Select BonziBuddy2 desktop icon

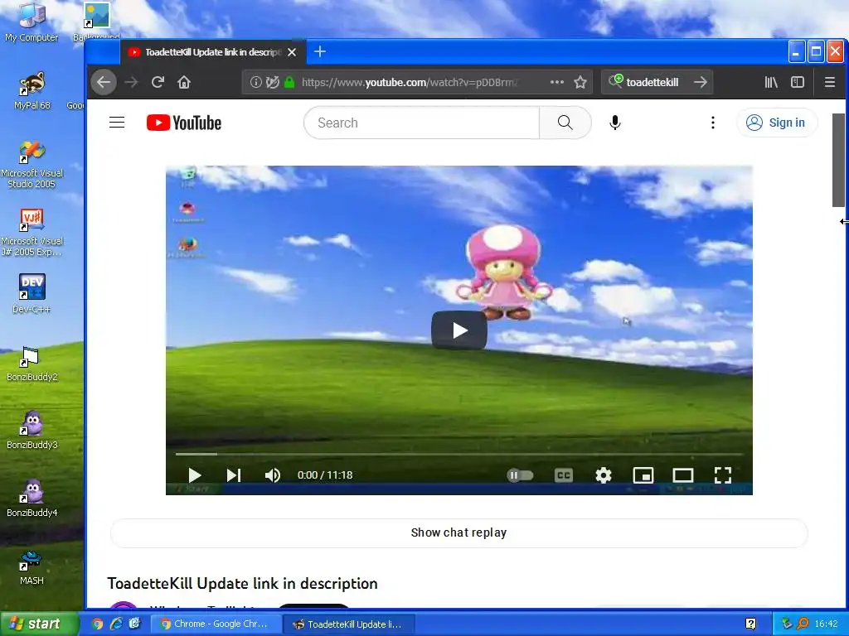point(32,364)
